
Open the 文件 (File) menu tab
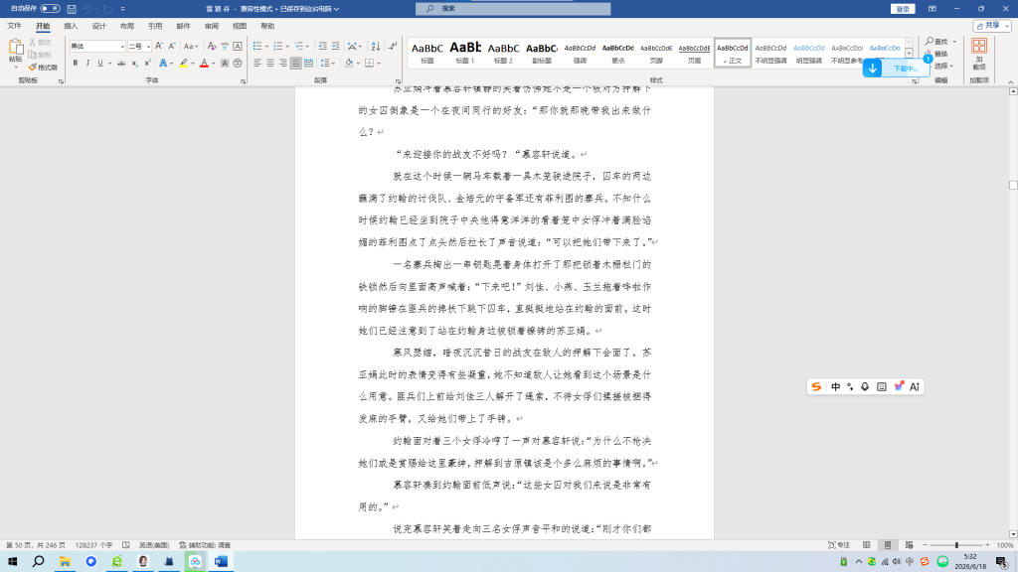pos(14,26)
